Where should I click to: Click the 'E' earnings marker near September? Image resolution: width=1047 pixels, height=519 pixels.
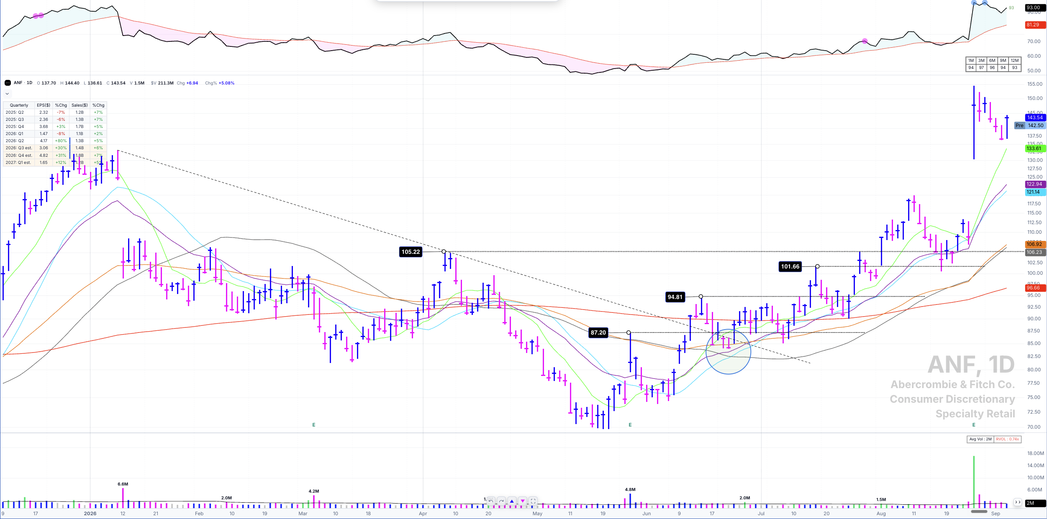pos(974,425)
